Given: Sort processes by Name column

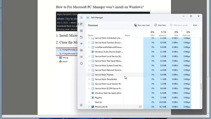Looking at the screenshot, I should [91, 35].
